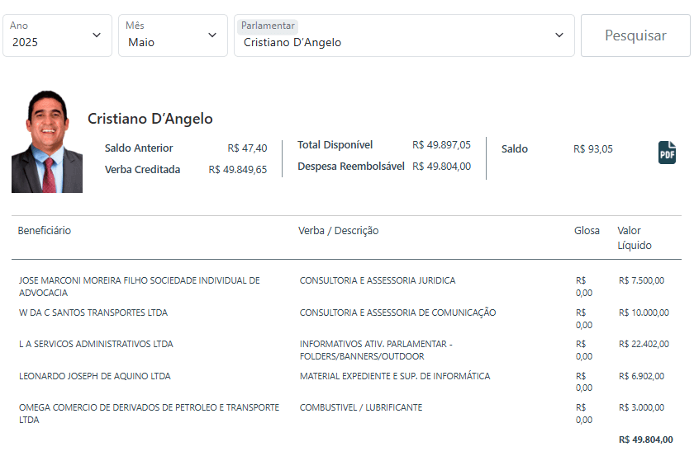The height and width of the screenshot is (456, 694).
Task: Click the Pesquisar button
Action: click(635, 35)
